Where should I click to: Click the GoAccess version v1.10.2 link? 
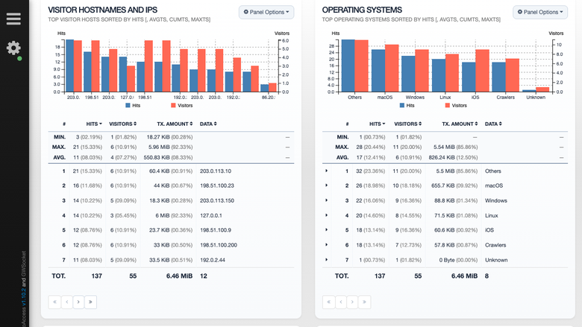click(x=23, y=297)
